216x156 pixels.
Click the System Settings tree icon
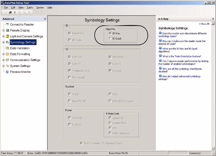pyautogui.click(x=7, y=66)
